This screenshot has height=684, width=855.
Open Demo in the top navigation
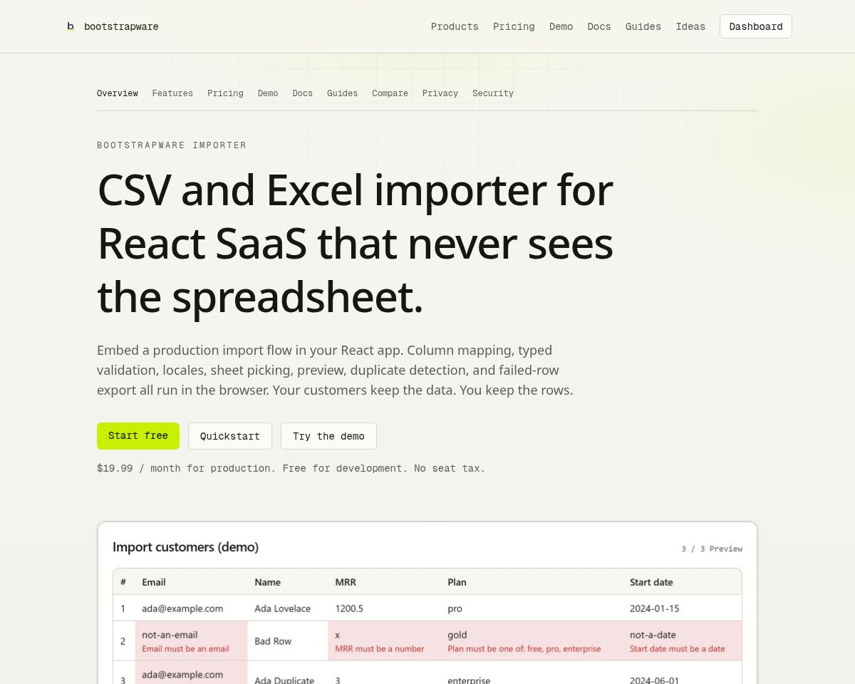tap(561, 26)
